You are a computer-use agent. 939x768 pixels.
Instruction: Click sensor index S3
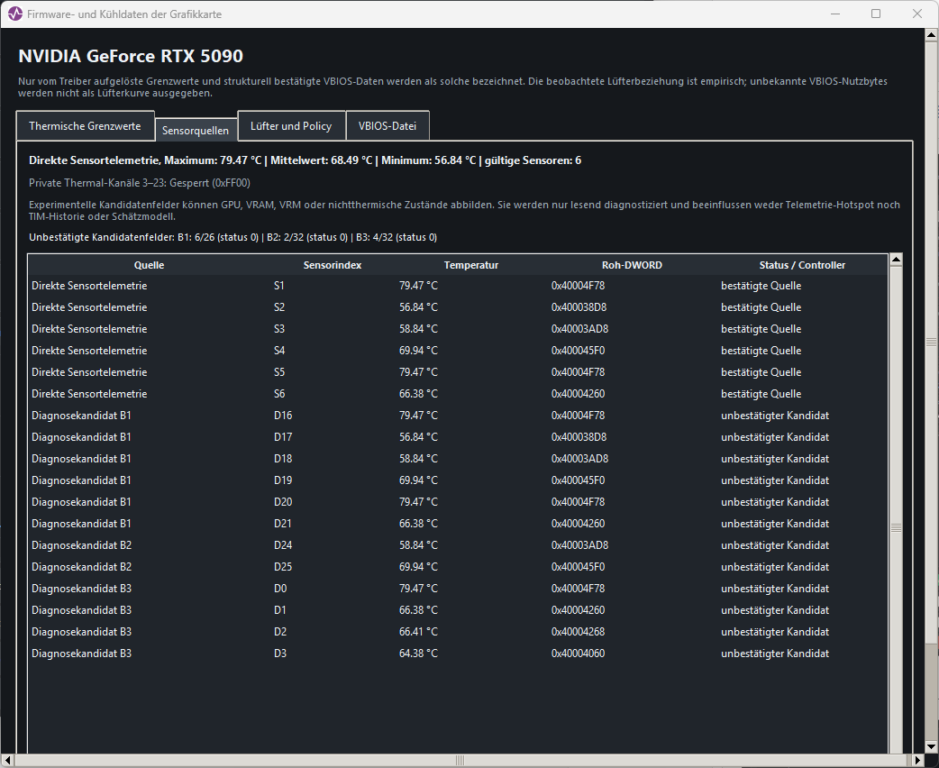[x=279, y=329]
